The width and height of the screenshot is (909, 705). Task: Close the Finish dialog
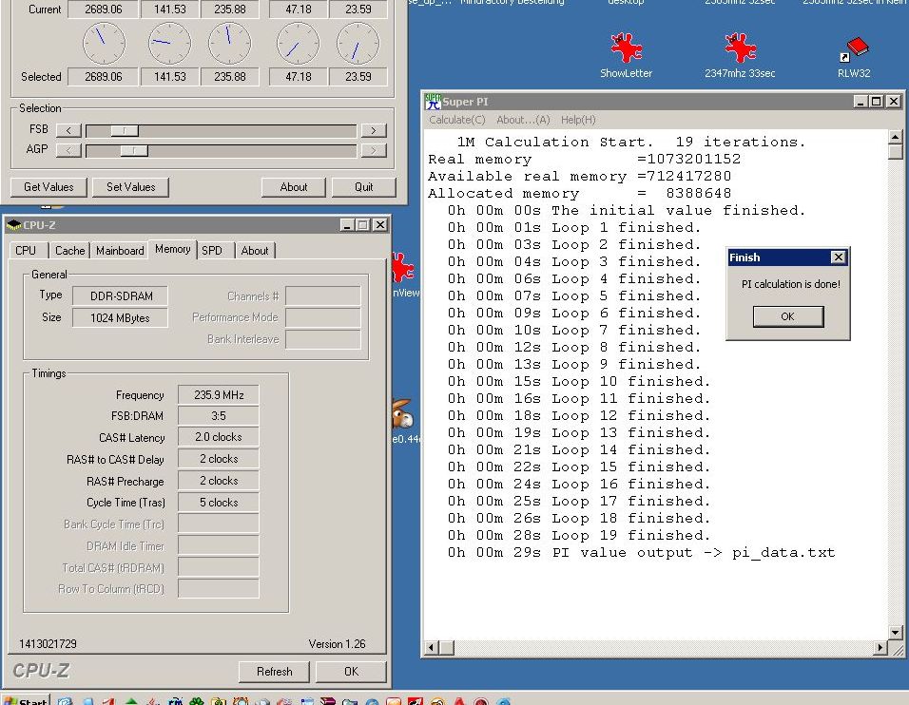tap(839, 257)
